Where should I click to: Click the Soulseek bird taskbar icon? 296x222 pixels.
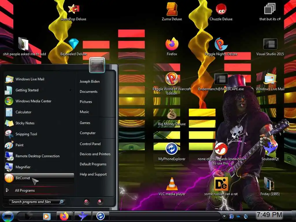[x=83, y=216]
